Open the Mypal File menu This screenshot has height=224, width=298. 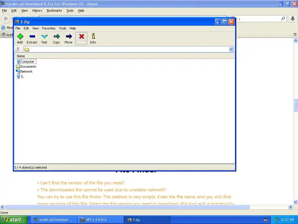(x=4, y=10)
